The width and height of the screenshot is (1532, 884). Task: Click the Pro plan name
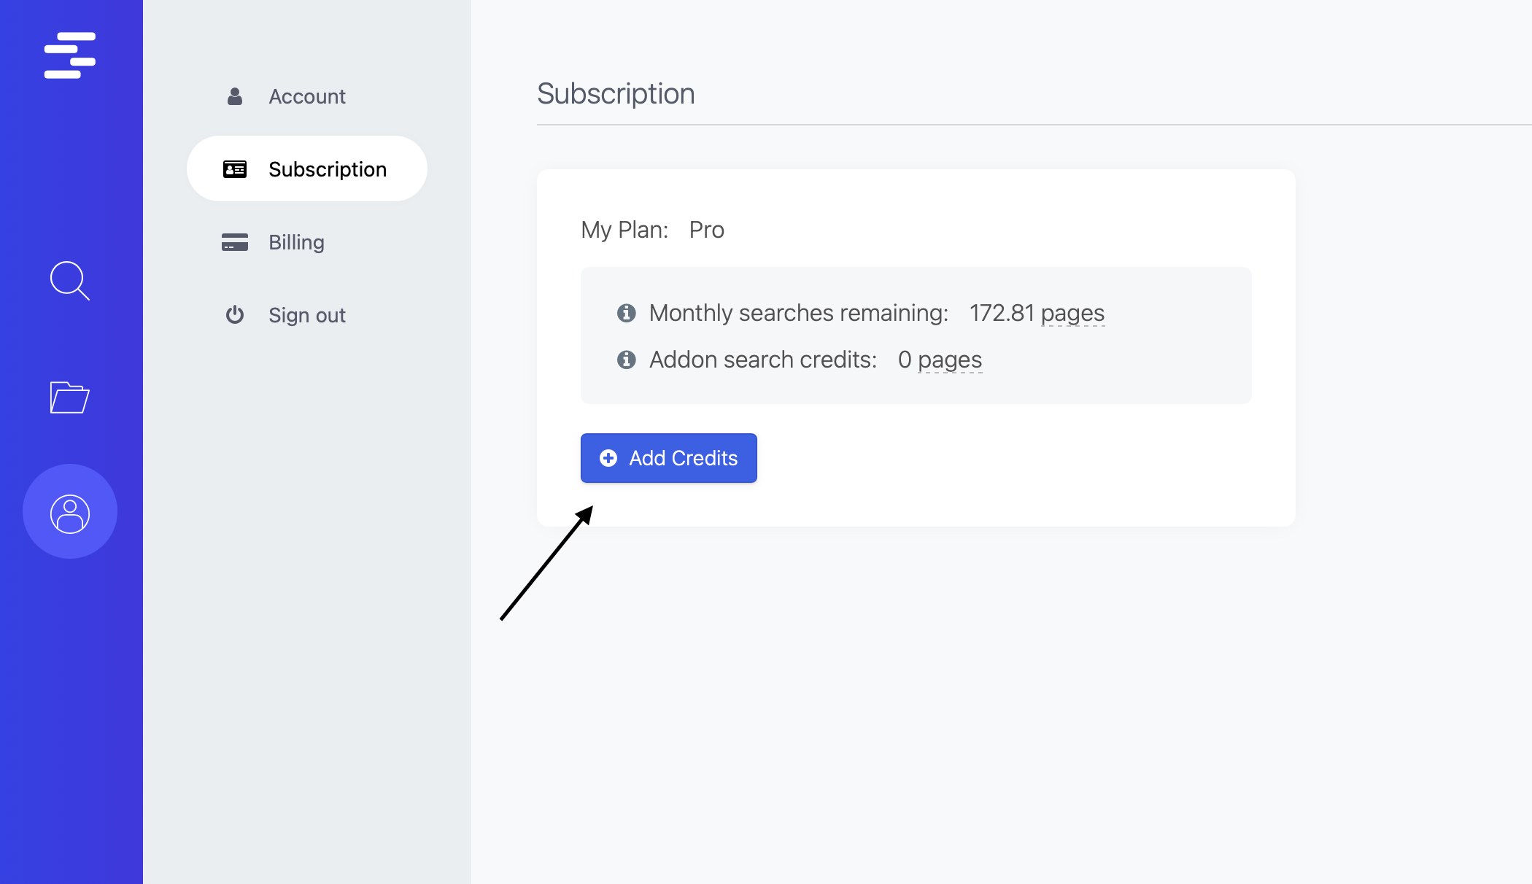pos(706,230)
